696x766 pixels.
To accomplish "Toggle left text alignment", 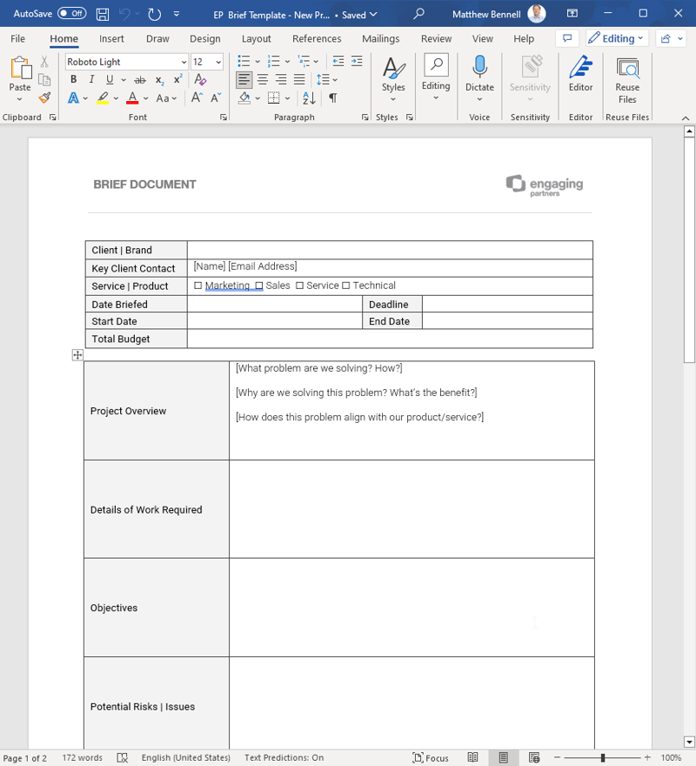I will click(x=244, y=79).
